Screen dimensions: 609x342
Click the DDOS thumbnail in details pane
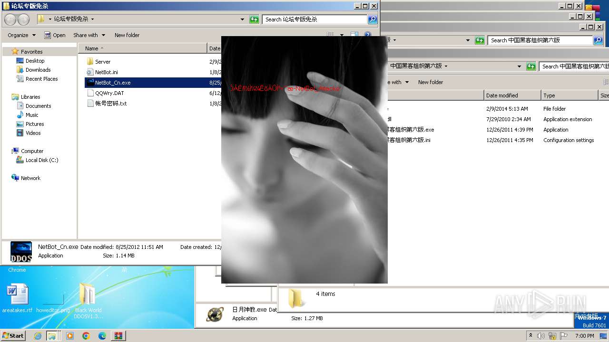(21, 252)
